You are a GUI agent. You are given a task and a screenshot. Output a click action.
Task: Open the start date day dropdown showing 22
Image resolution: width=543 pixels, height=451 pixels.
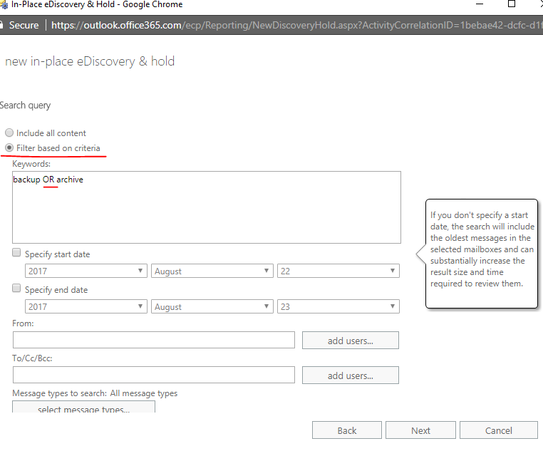[338, 271]
